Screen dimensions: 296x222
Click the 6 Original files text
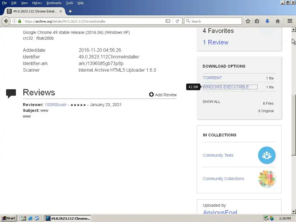pyautogui.click(x=266, y=111)
